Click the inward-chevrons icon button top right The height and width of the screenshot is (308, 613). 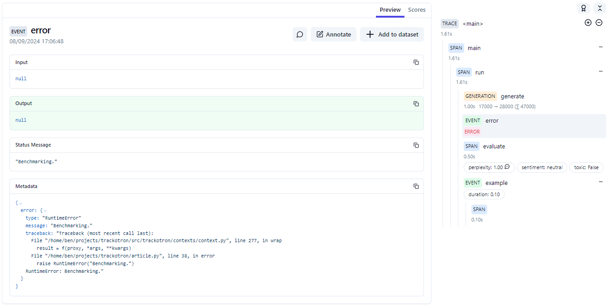599,8
